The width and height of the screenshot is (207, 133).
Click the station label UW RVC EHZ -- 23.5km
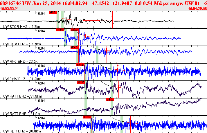pos(22,61)
